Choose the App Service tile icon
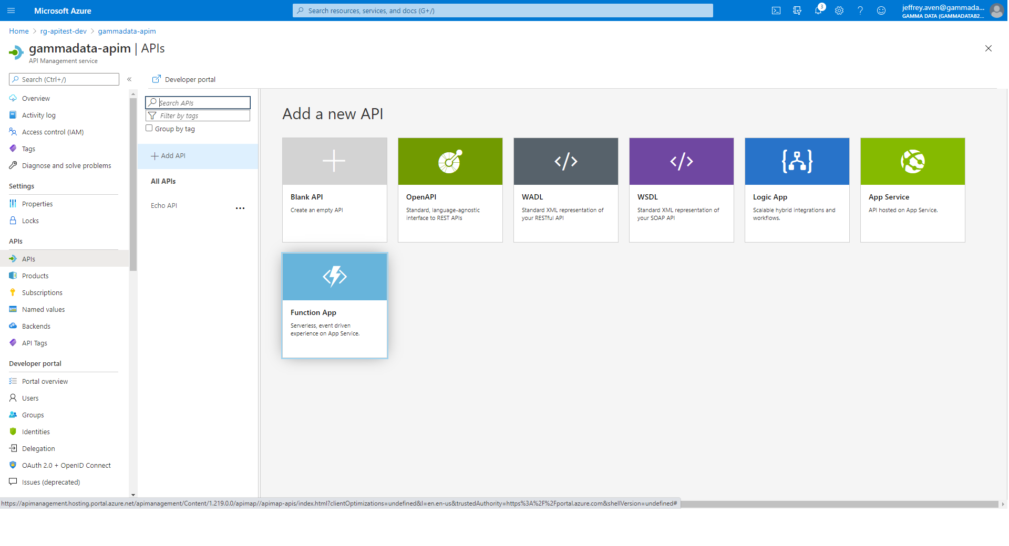 [x=913, y=161]
